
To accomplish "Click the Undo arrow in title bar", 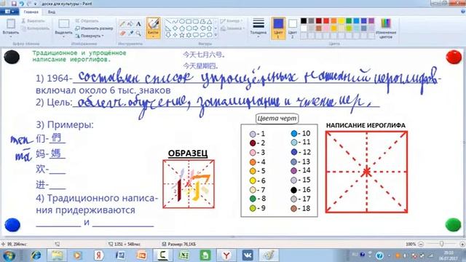I will click(x=21, y=4).
